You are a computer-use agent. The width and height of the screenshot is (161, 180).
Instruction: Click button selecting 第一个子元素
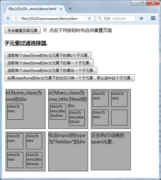49,63
